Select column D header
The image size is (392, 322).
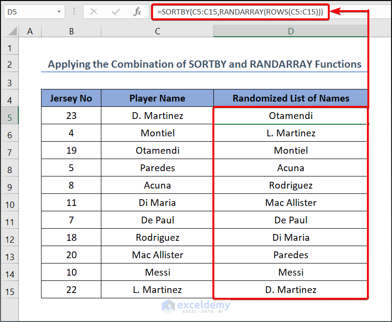point(291,31)
